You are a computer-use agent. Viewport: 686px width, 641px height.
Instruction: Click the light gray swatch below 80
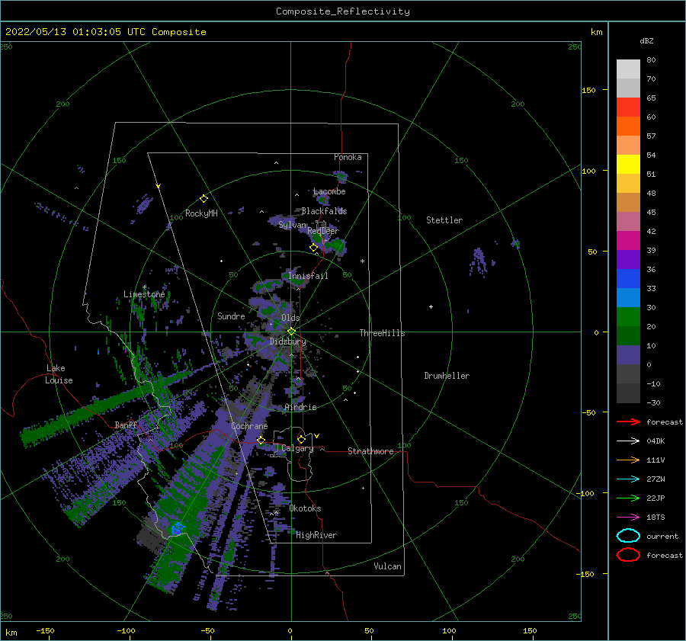click(x=628, y=69)
